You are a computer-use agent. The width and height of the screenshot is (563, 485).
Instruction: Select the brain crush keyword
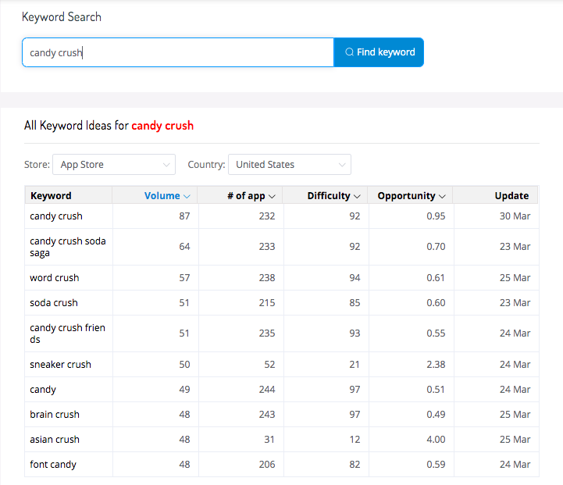pyautogui.click(x=55, y=414)
